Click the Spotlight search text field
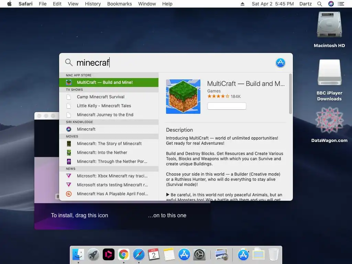352x264 pixels. click(173, 63)
